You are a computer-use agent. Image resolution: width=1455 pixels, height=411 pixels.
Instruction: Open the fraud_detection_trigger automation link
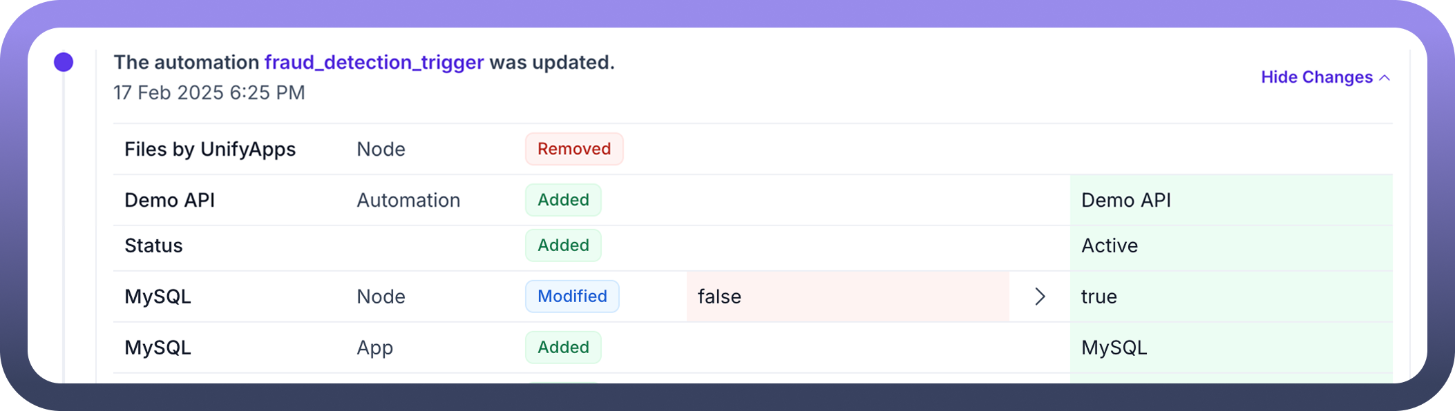coord(374,62)
